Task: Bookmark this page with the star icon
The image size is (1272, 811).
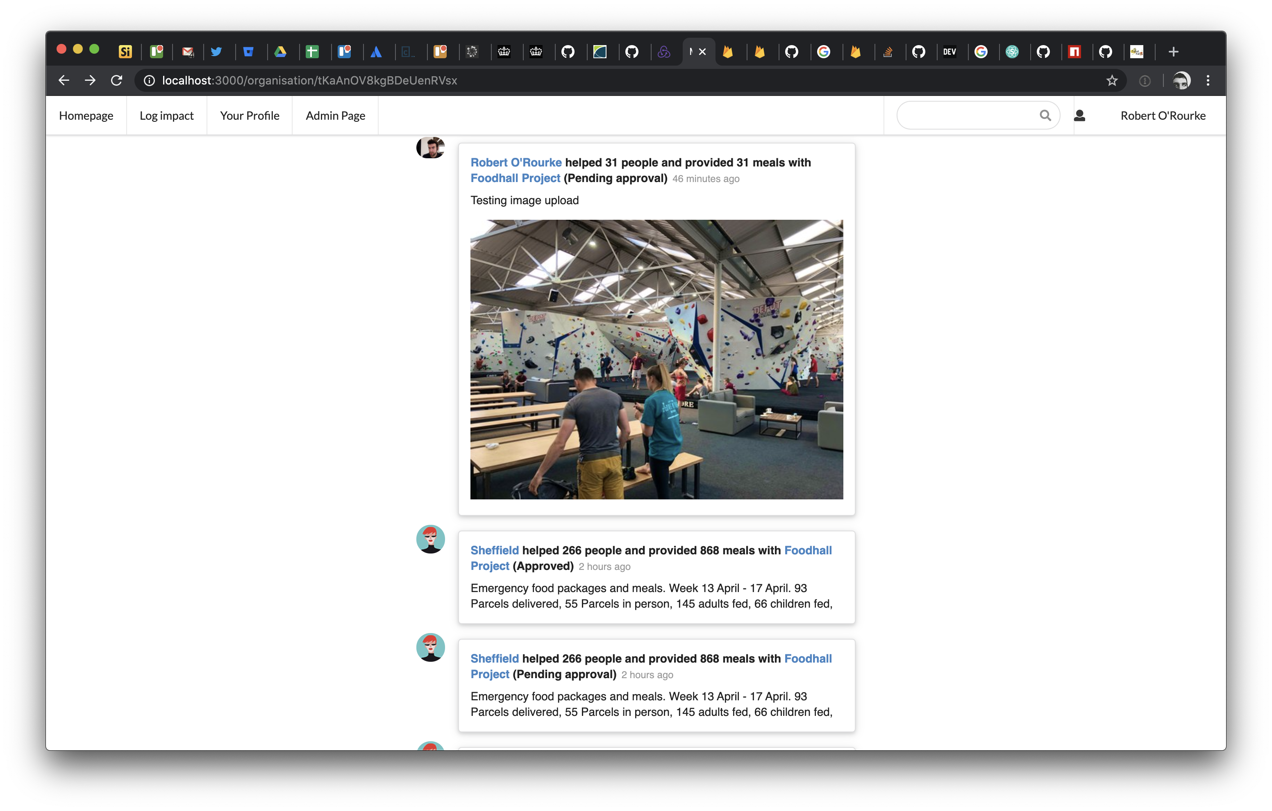Action: point(1111,80)
